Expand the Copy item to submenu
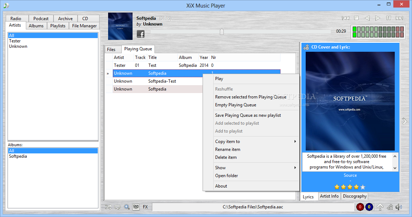 click(251, 141)
